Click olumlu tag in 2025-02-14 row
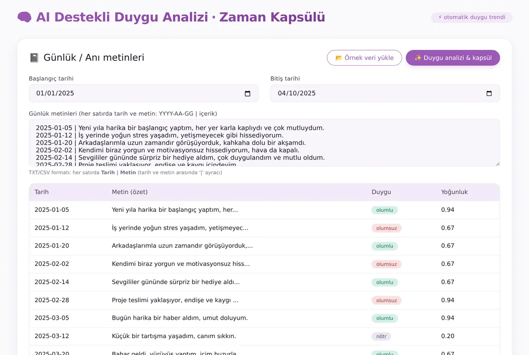Image resolution: width=529 pixels, height=355 pixels. (385, 282)
